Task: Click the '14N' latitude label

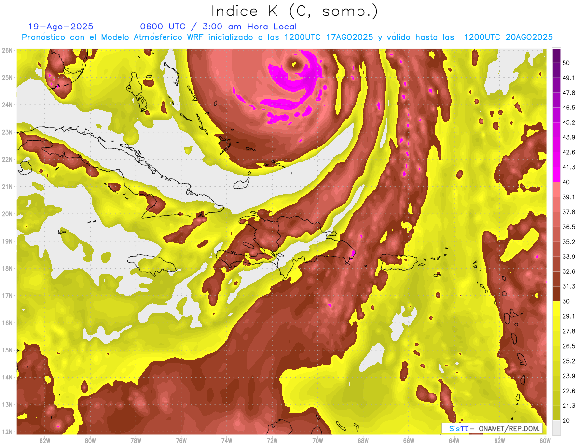Action: tap(7, 377)
